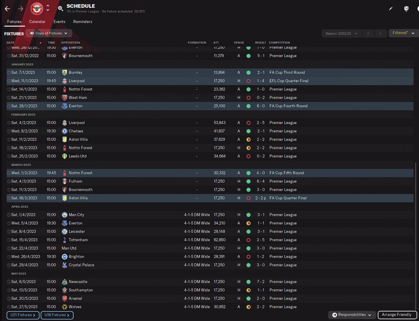The width and height of the screenshot is (419, 321).
Task: Go to next season with right chevron
Action: click(380, 33)
